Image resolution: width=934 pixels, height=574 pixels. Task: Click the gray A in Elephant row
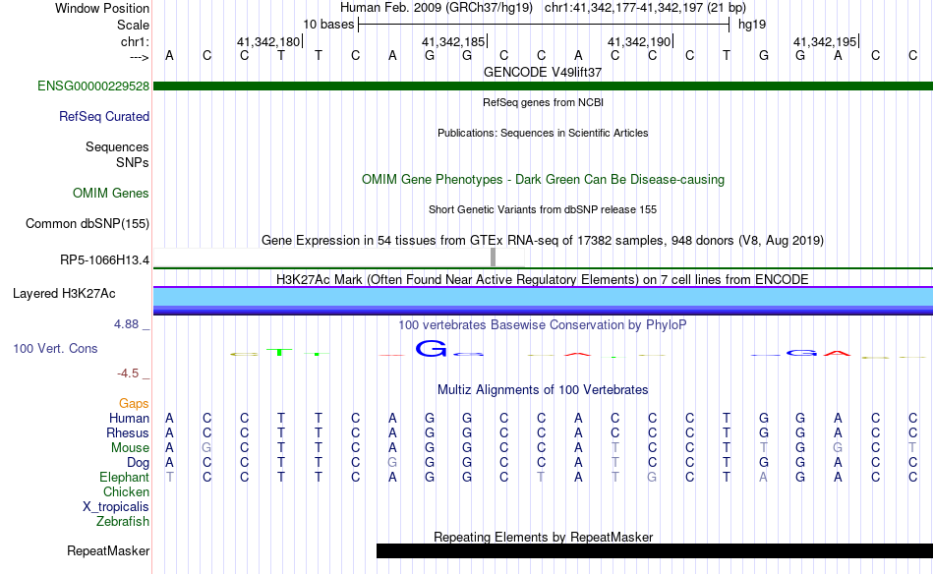(x=764, y=477)
